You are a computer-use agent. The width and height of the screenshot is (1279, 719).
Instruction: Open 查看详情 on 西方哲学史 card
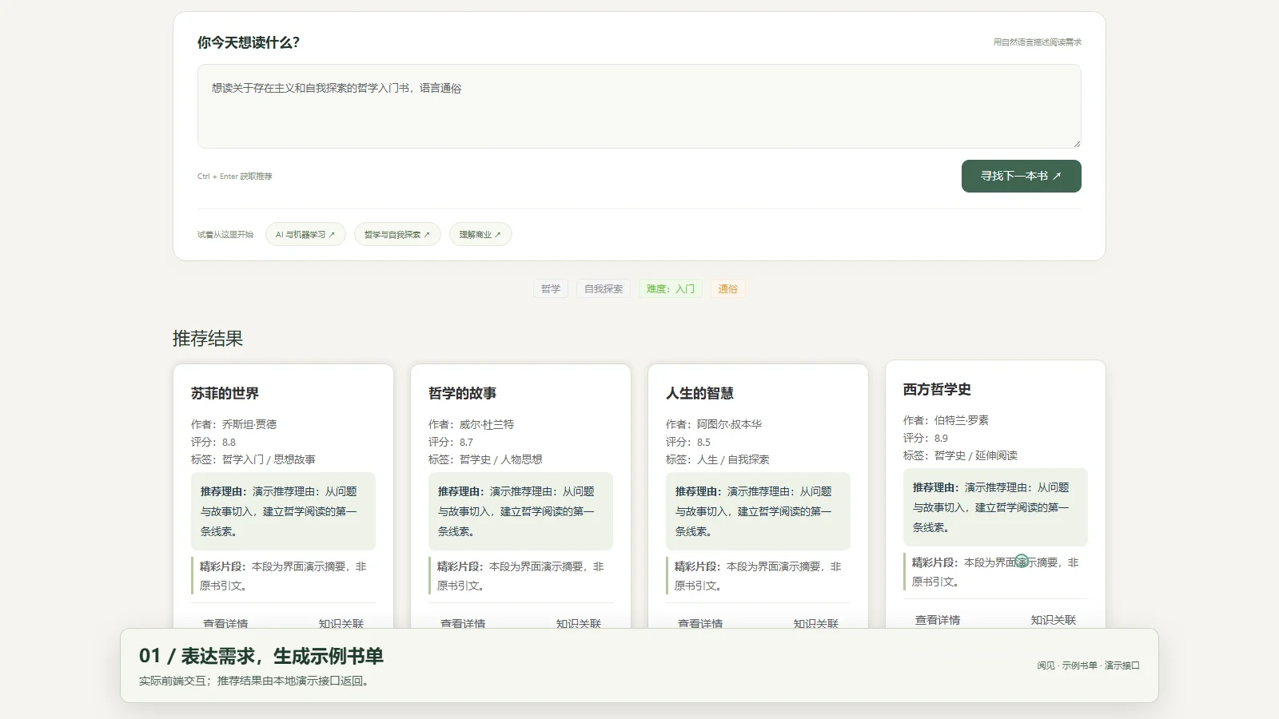[938, 620]
